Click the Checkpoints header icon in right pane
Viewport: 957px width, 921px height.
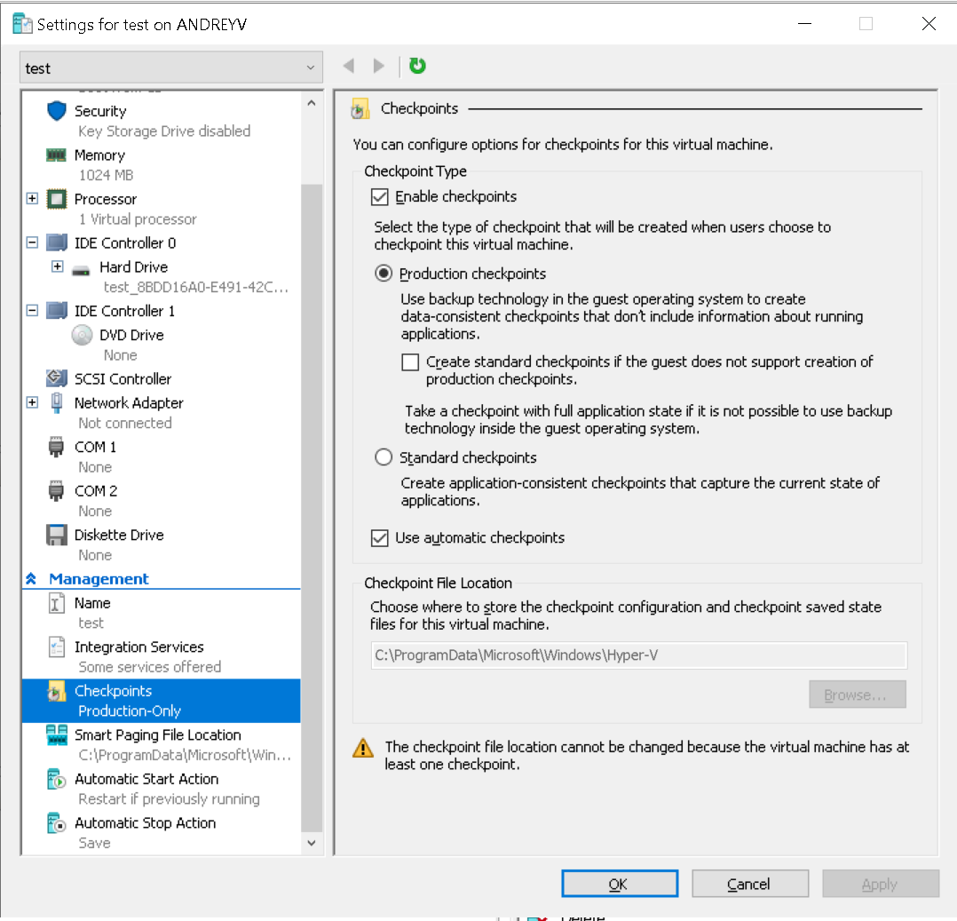360,108
